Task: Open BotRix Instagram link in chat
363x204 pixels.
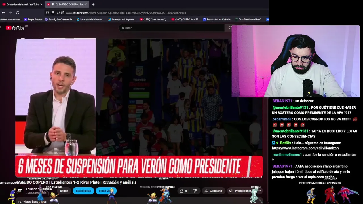Action: tap(305, 148)
